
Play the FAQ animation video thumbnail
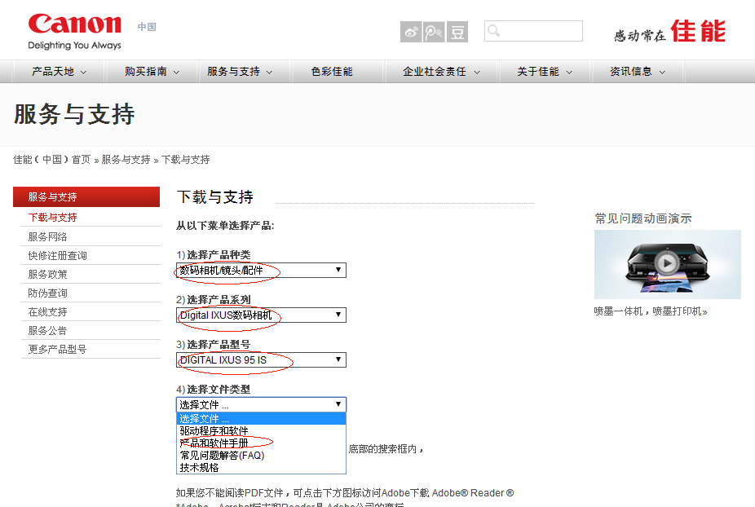667,264
